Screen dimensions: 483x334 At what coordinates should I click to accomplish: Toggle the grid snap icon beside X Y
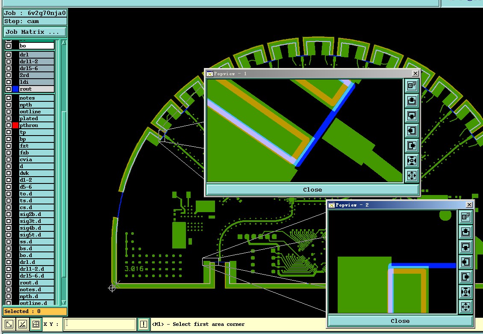(x=36, y=324)
